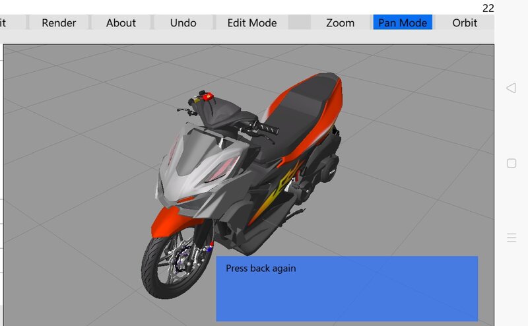Click the Undo button
The height and width of the screenshot is (326, 528).
point(183,22)
